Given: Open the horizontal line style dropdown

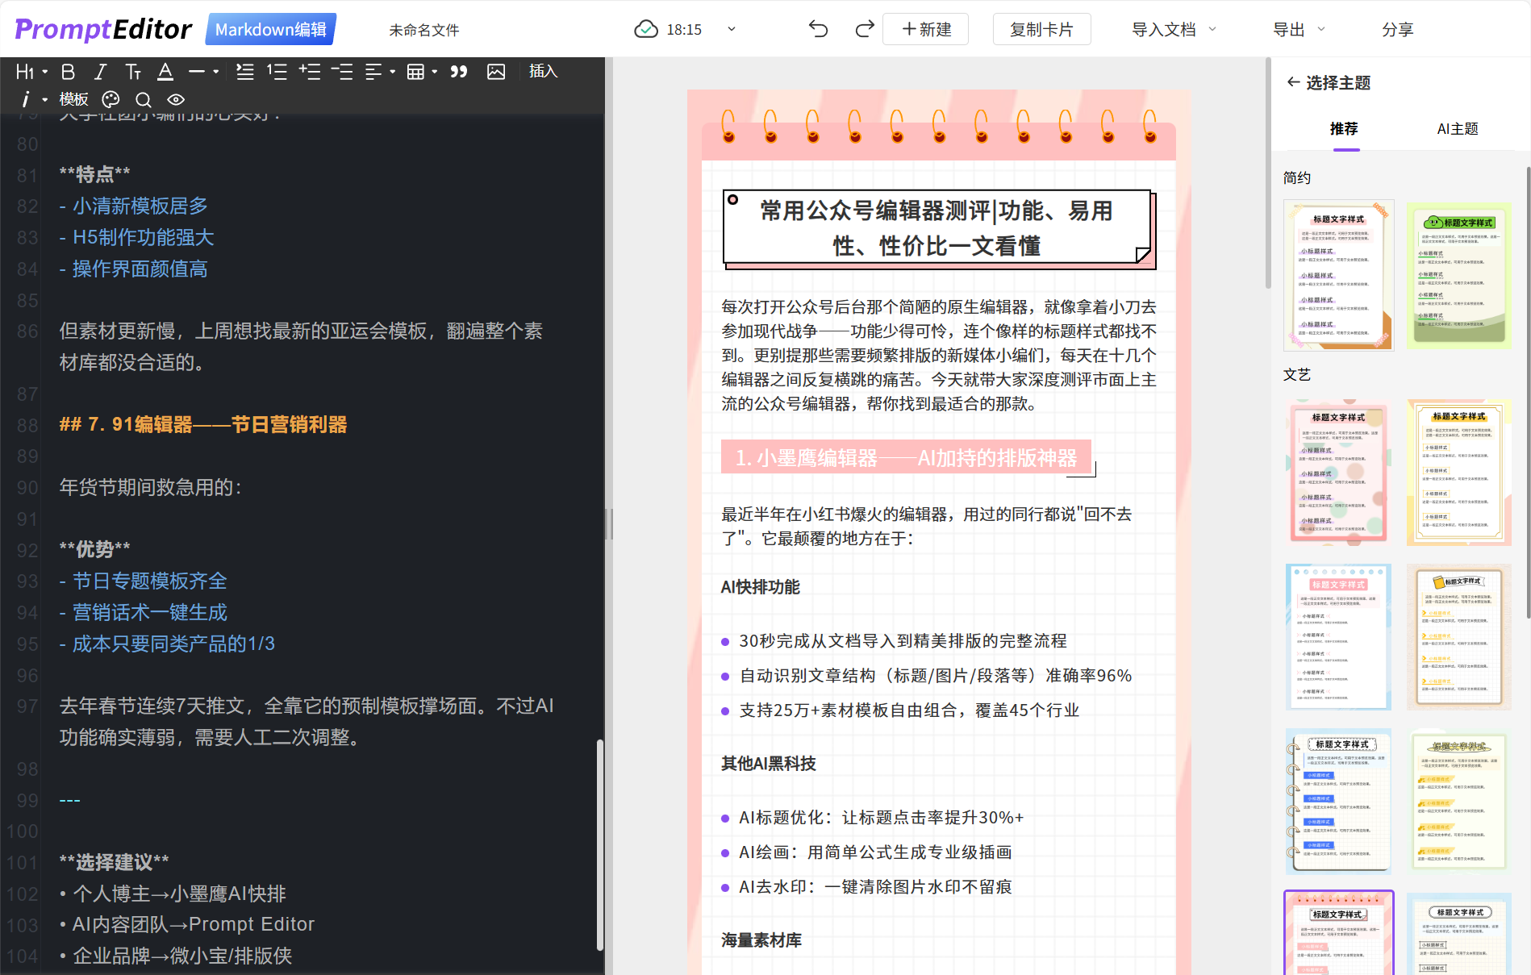Looking at the screenshot, I should (x=203, y=72).
